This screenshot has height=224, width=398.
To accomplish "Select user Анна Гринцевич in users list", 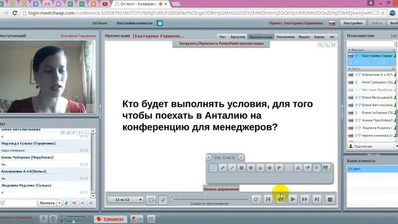I will coord(372,82).
